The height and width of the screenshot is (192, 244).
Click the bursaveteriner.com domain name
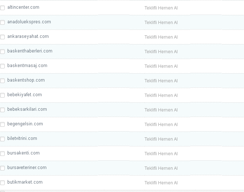[x=27, y=168]
